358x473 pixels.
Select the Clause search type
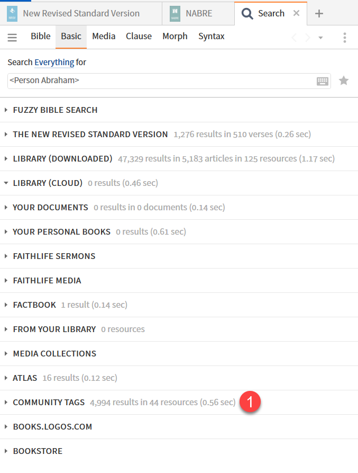pos(139,36)
